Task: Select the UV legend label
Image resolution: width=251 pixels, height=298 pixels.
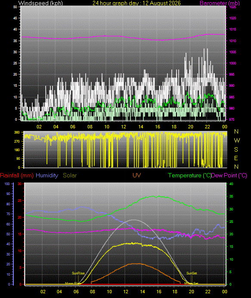Action: [136, 175]
